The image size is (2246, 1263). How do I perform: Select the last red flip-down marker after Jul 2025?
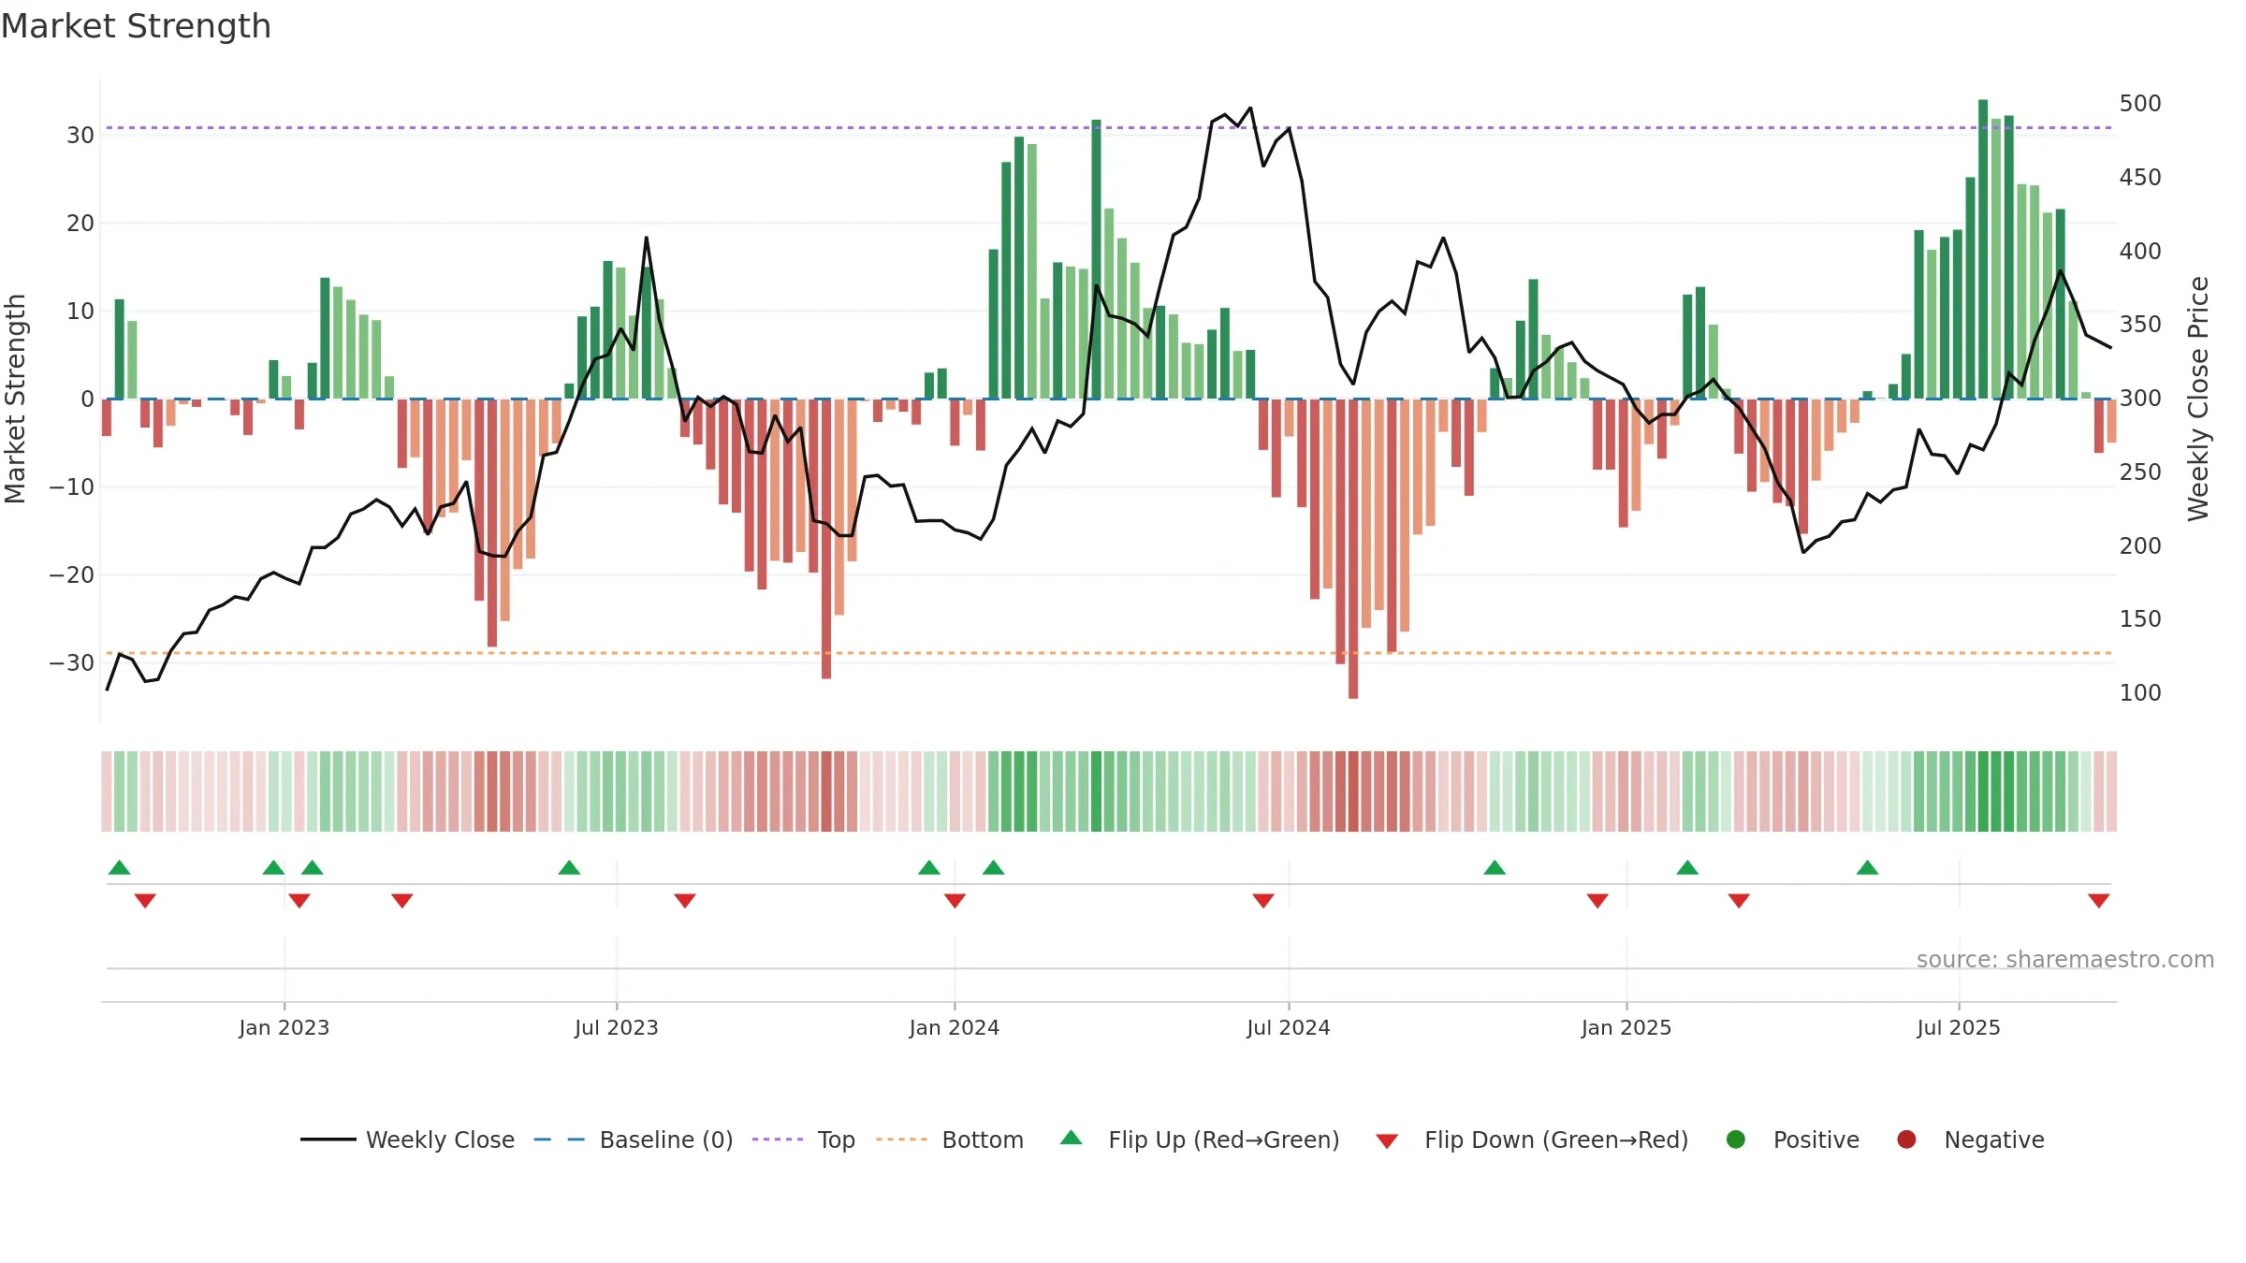point(2099,901)
